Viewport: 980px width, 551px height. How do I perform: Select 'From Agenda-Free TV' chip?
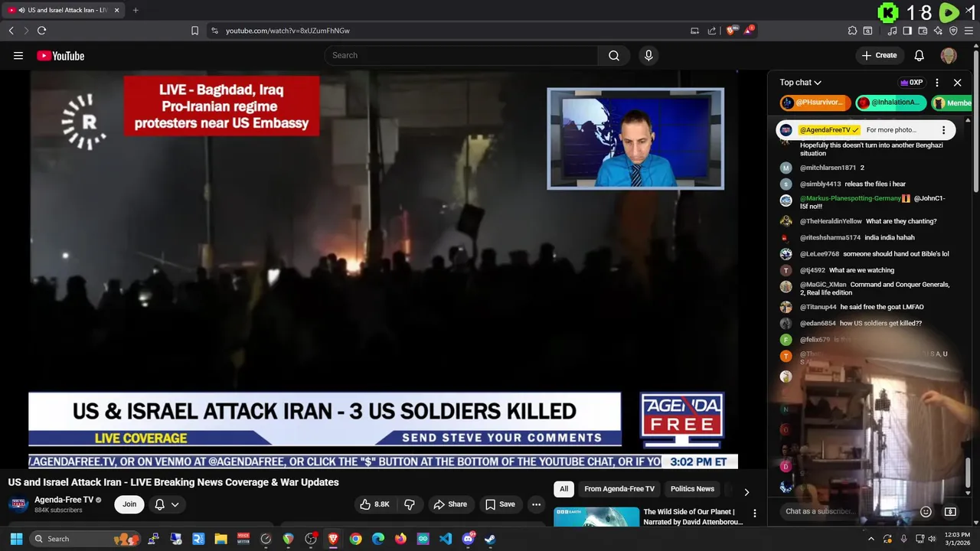pos(619,489)
